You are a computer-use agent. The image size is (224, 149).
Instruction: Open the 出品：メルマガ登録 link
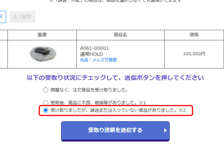[x=98, y=60]
